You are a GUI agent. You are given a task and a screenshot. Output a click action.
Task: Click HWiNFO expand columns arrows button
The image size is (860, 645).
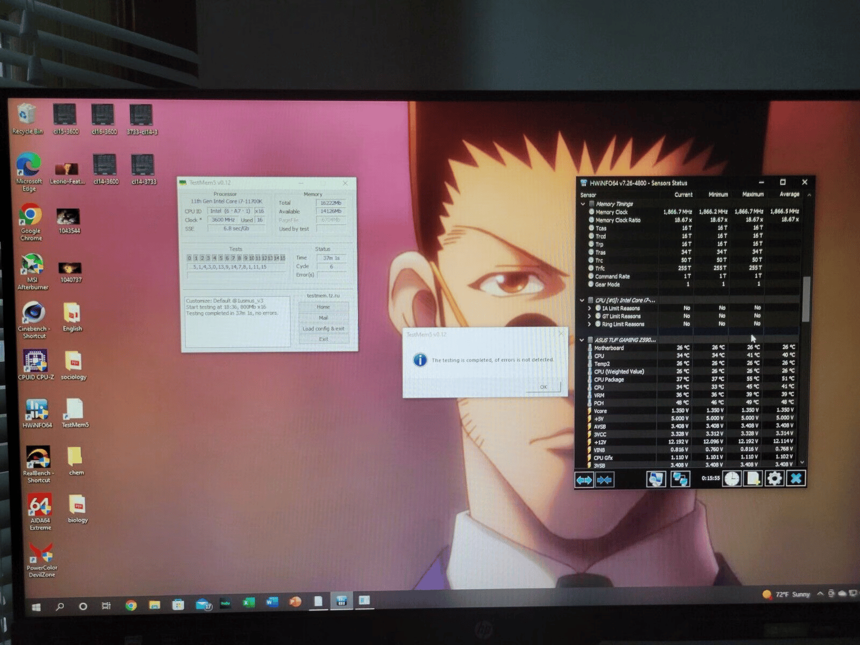(584, 479)
